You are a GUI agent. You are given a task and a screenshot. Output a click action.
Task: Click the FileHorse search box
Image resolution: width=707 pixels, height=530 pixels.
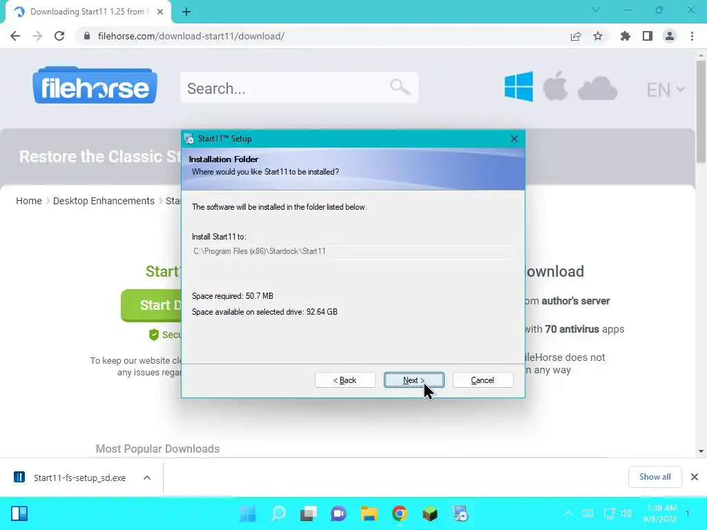(299, 88)
